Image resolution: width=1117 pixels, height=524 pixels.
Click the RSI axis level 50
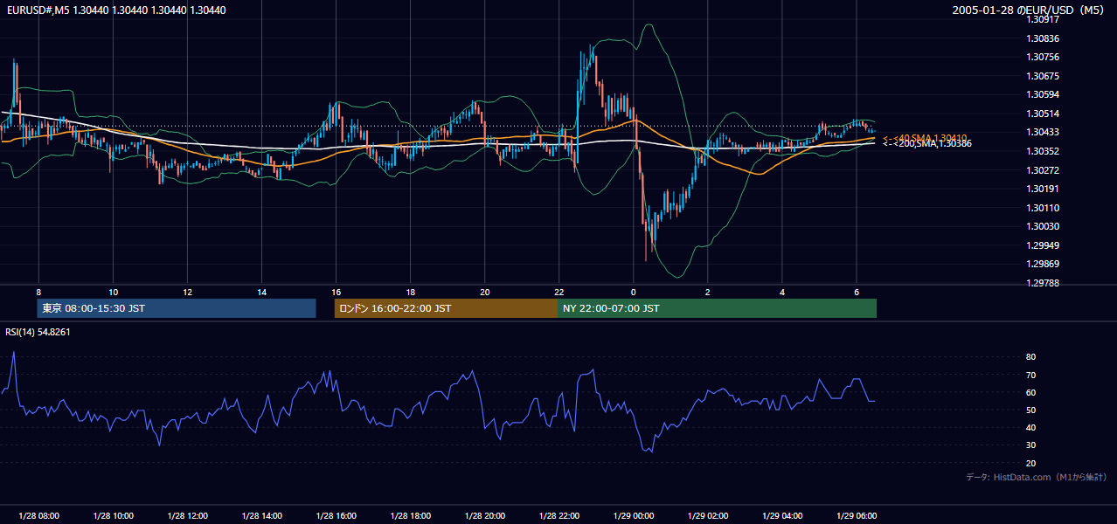point(1031,410)
